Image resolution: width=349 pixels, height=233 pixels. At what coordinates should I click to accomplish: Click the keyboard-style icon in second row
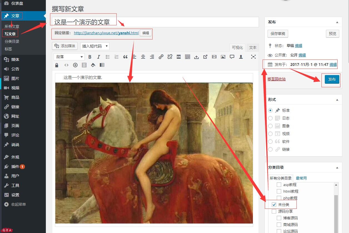point(84,65)
